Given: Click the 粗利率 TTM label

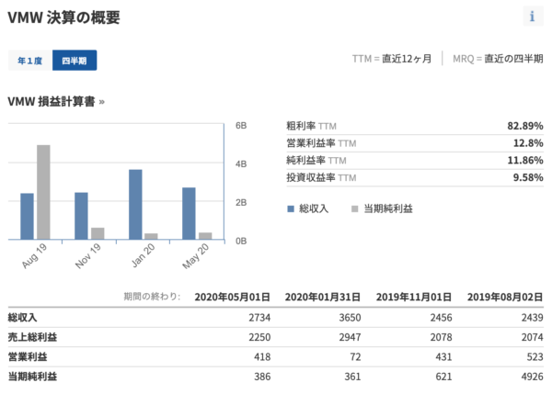Looking at the screenshot, I should coord(311,126).
